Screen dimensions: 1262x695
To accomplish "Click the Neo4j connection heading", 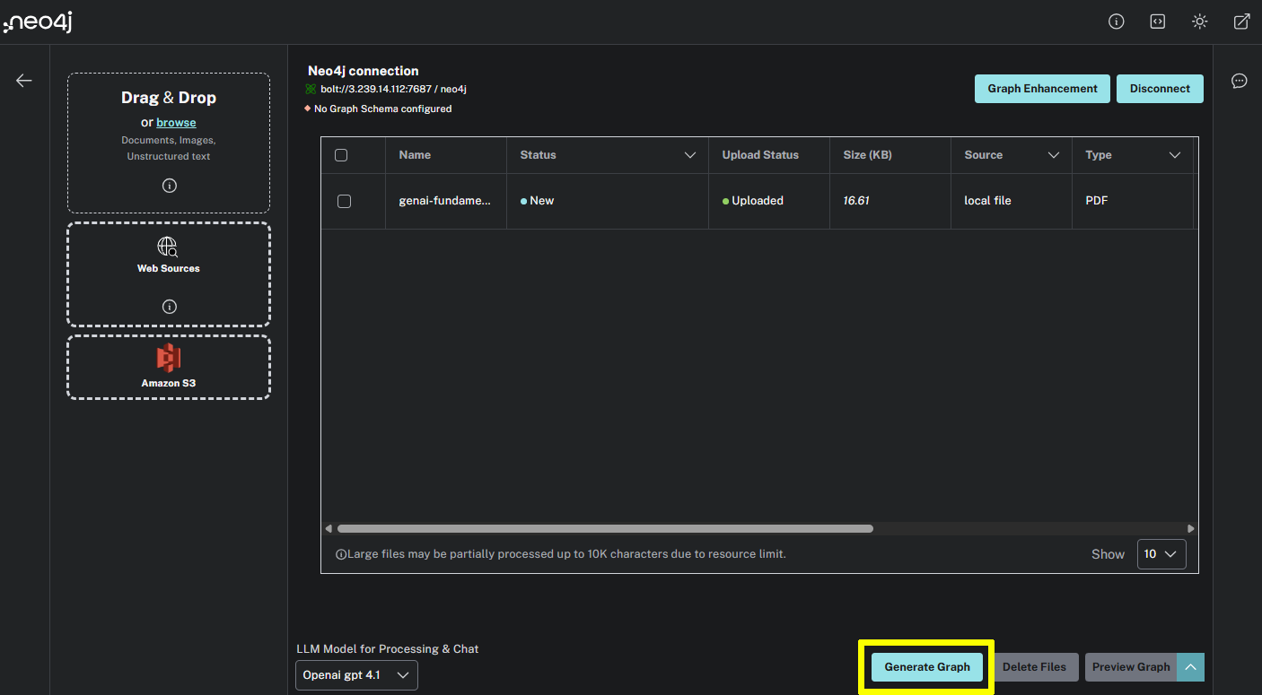I will pos(364,71).
